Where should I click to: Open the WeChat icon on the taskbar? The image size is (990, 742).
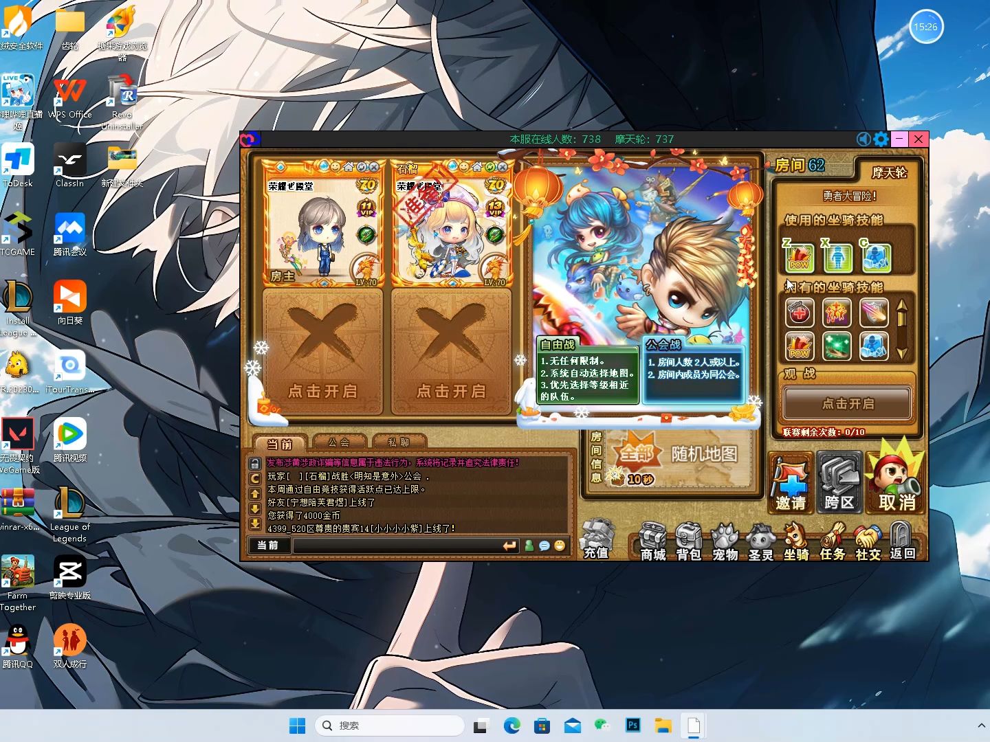coord(603,726)
